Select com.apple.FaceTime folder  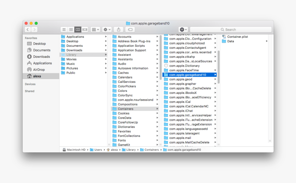pos(190,70)
